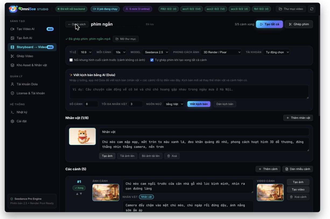330x219 pixels.
Task: Click the film icon on Storyboard → Video
Action: [x=12, y=47]
